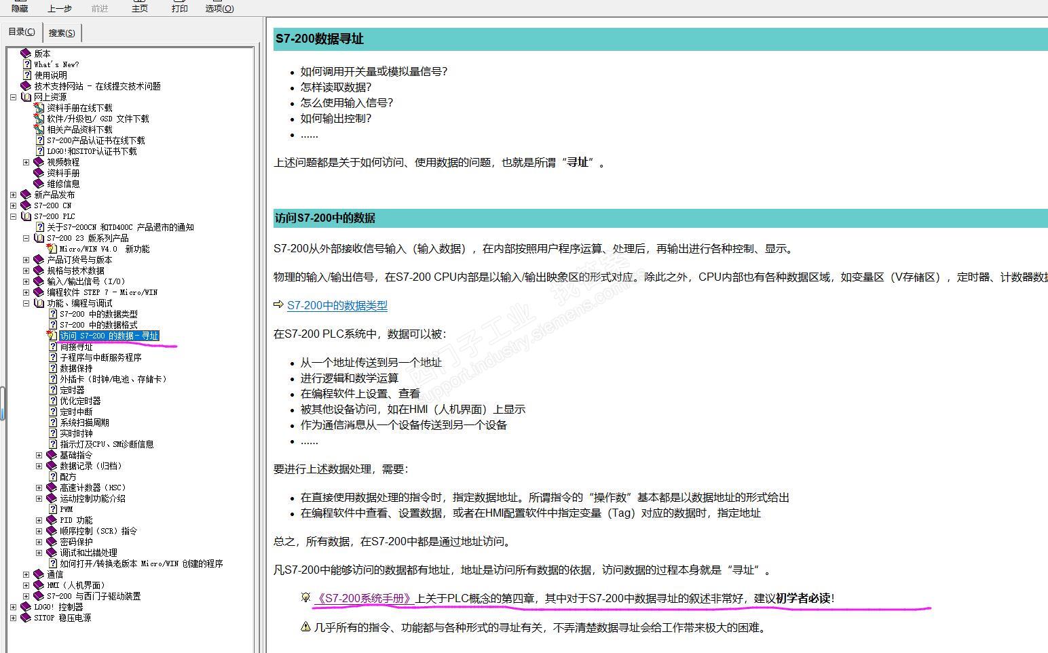Open the S7-200中的数据类型 hyperlink
This screenshot has height=653, width=1048.
click(337, 306)
